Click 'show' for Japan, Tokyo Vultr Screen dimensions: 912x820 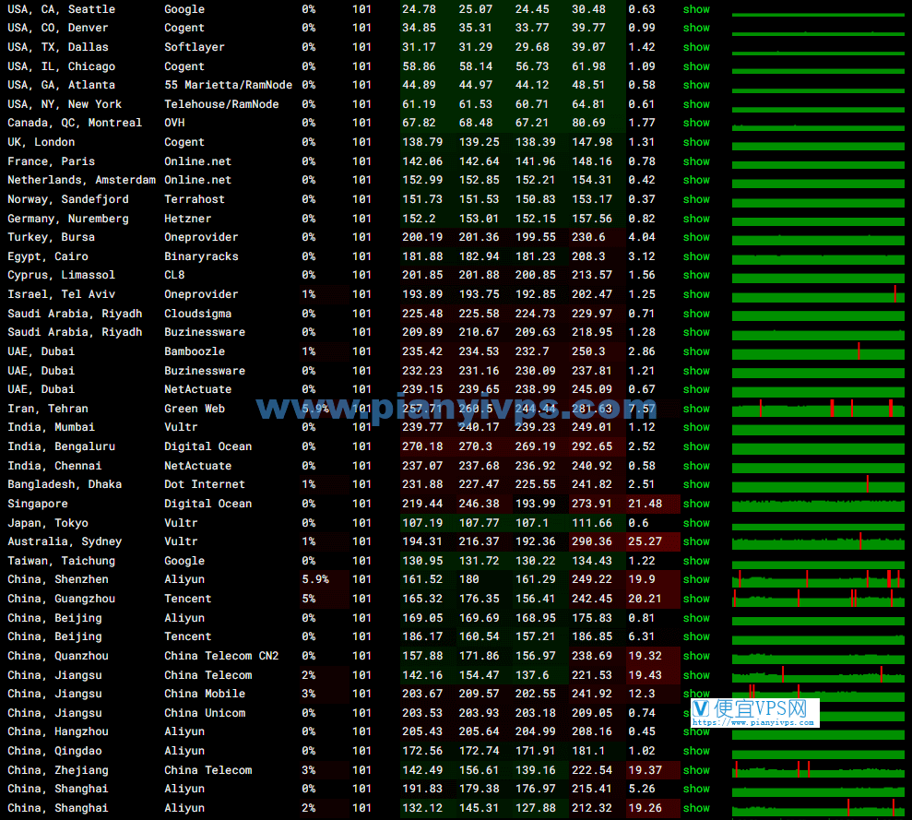point(696,523)
